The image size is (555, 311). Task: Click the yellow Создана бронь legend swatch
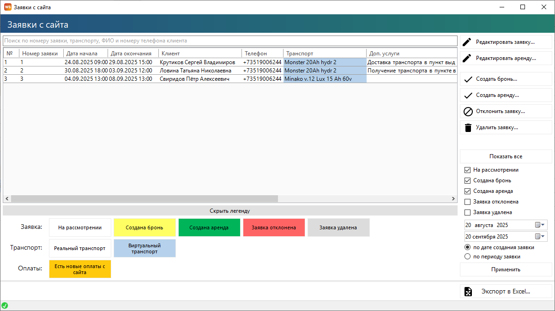[145, 227]
